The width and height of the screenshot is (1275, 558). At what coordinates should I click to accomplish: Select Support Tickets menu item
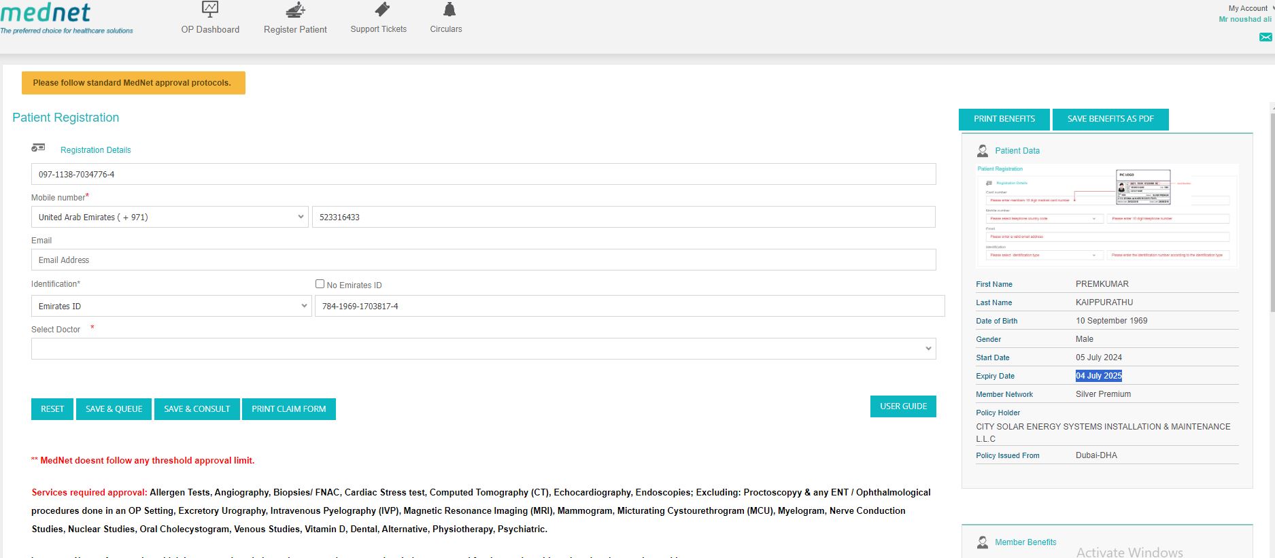click(x=379, y=29)
